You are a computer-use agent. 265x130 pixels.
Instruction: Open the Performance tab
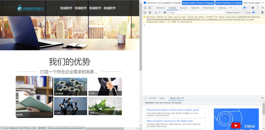click(x=209, y=8)
